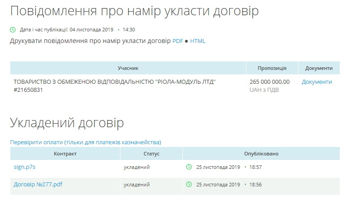Click the Статус column header
Image resolution: width=351 pixels, height=198 pixels.
(x=151, y=154)
